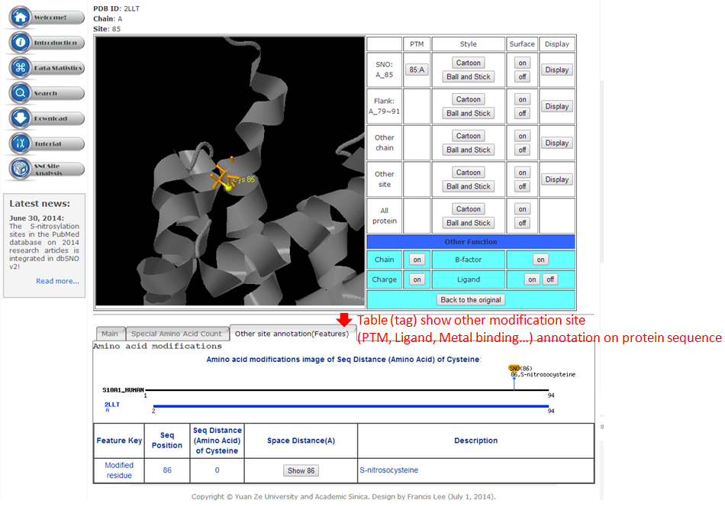This screenshot has height=507, width=725.
Task: Click the S-nitrosocysteine description link
Action: 389,470
